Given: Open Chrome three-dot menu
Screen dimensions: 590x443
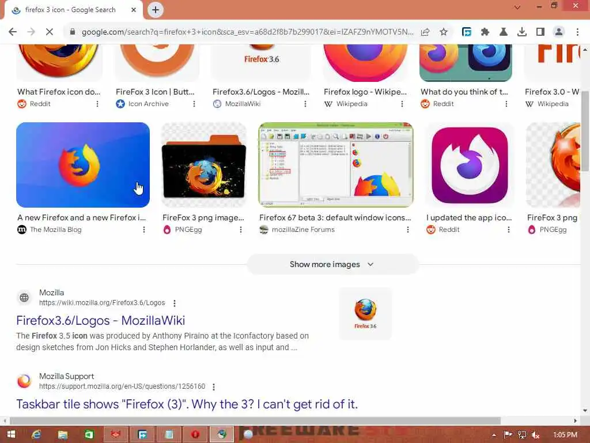Looking at the screenshot, I should pos(577,32).
